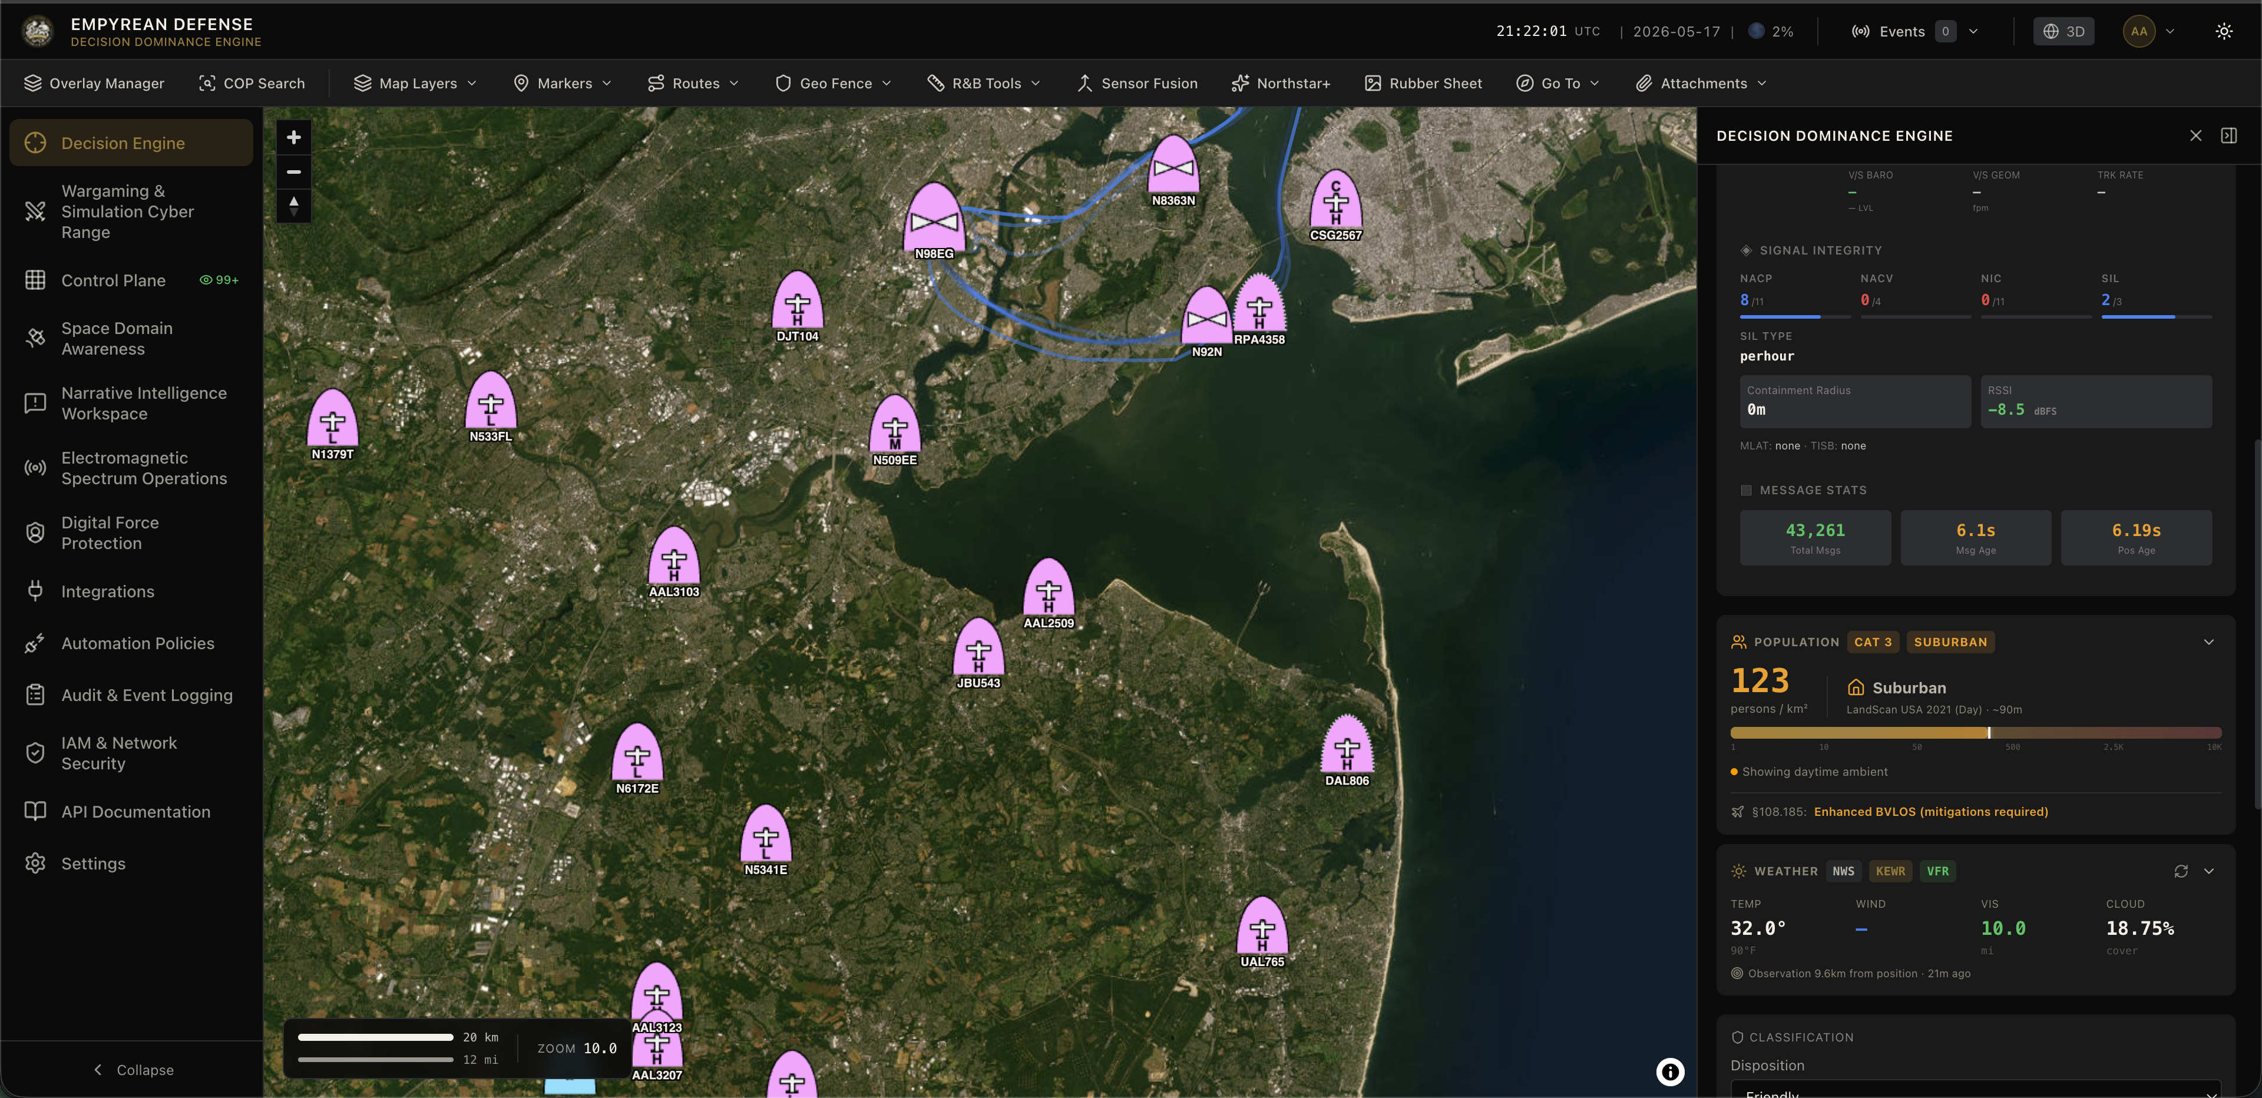This screenshot has height=1098, width=2262.
Task: Click the API Documentation book icon
Action: (35, 812)
